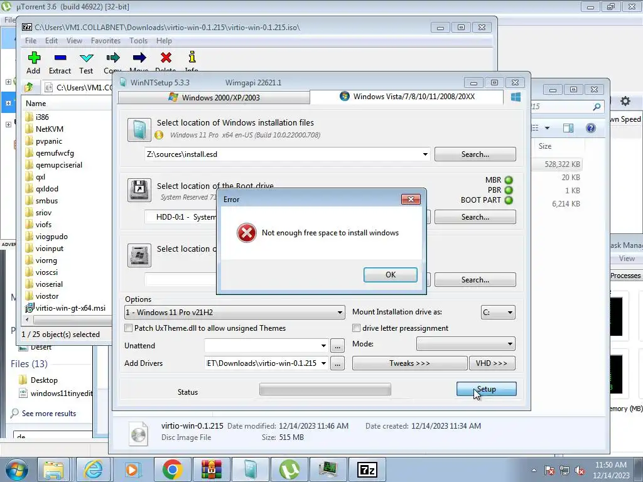Click Search for the installation drive
643x482 pixels.
click(x=475, y=280)
